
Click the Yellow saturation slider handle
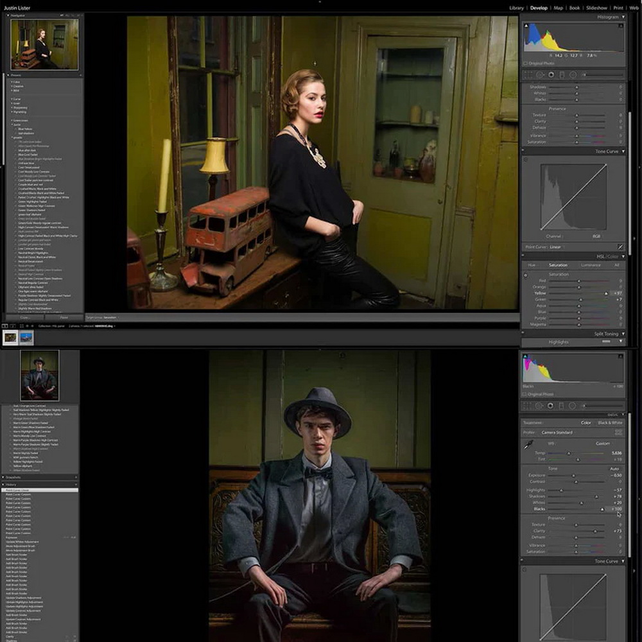tap(605, 293)
